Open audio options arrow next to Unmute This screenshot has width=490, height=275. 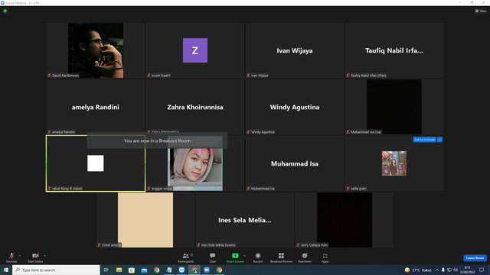pos(20,256)
